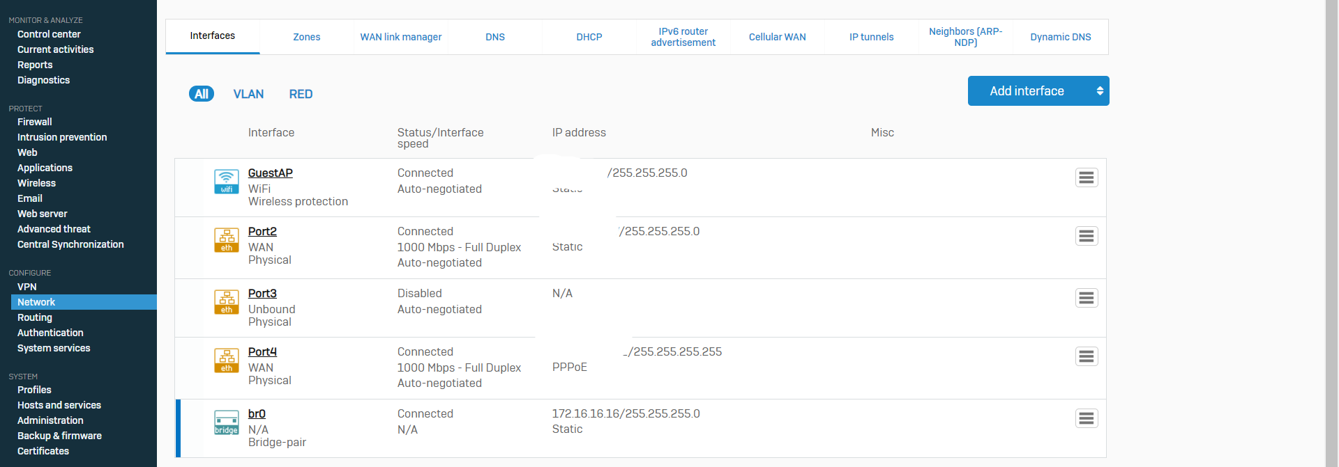
Task: Open the GuestAP interface link
Action: 270,173
